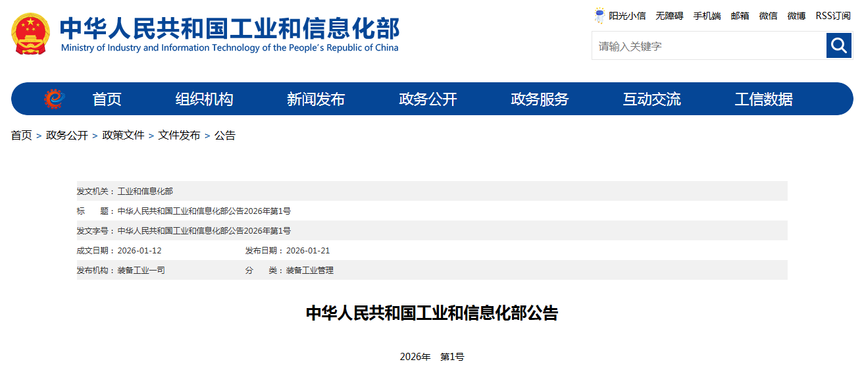864x366 pixels.
Task: Open the 微信 link in top bar
Action: tap(768, 16)
